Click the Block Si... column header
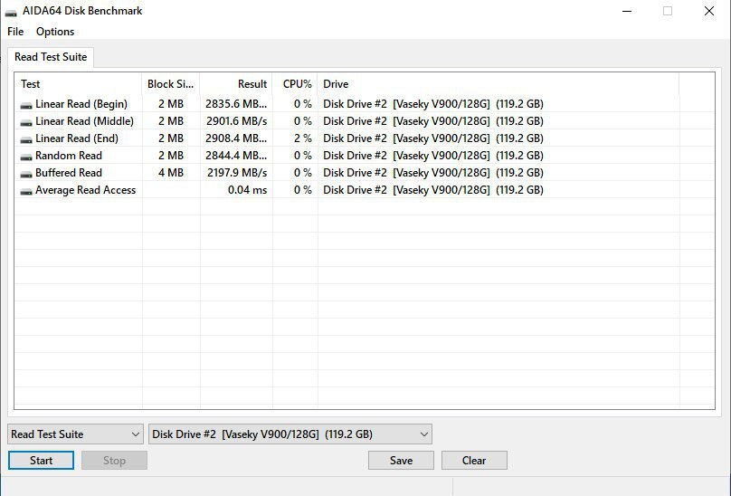Image resolution: width=731 pixels, height=496 pixels. click(x=171, y=84)
